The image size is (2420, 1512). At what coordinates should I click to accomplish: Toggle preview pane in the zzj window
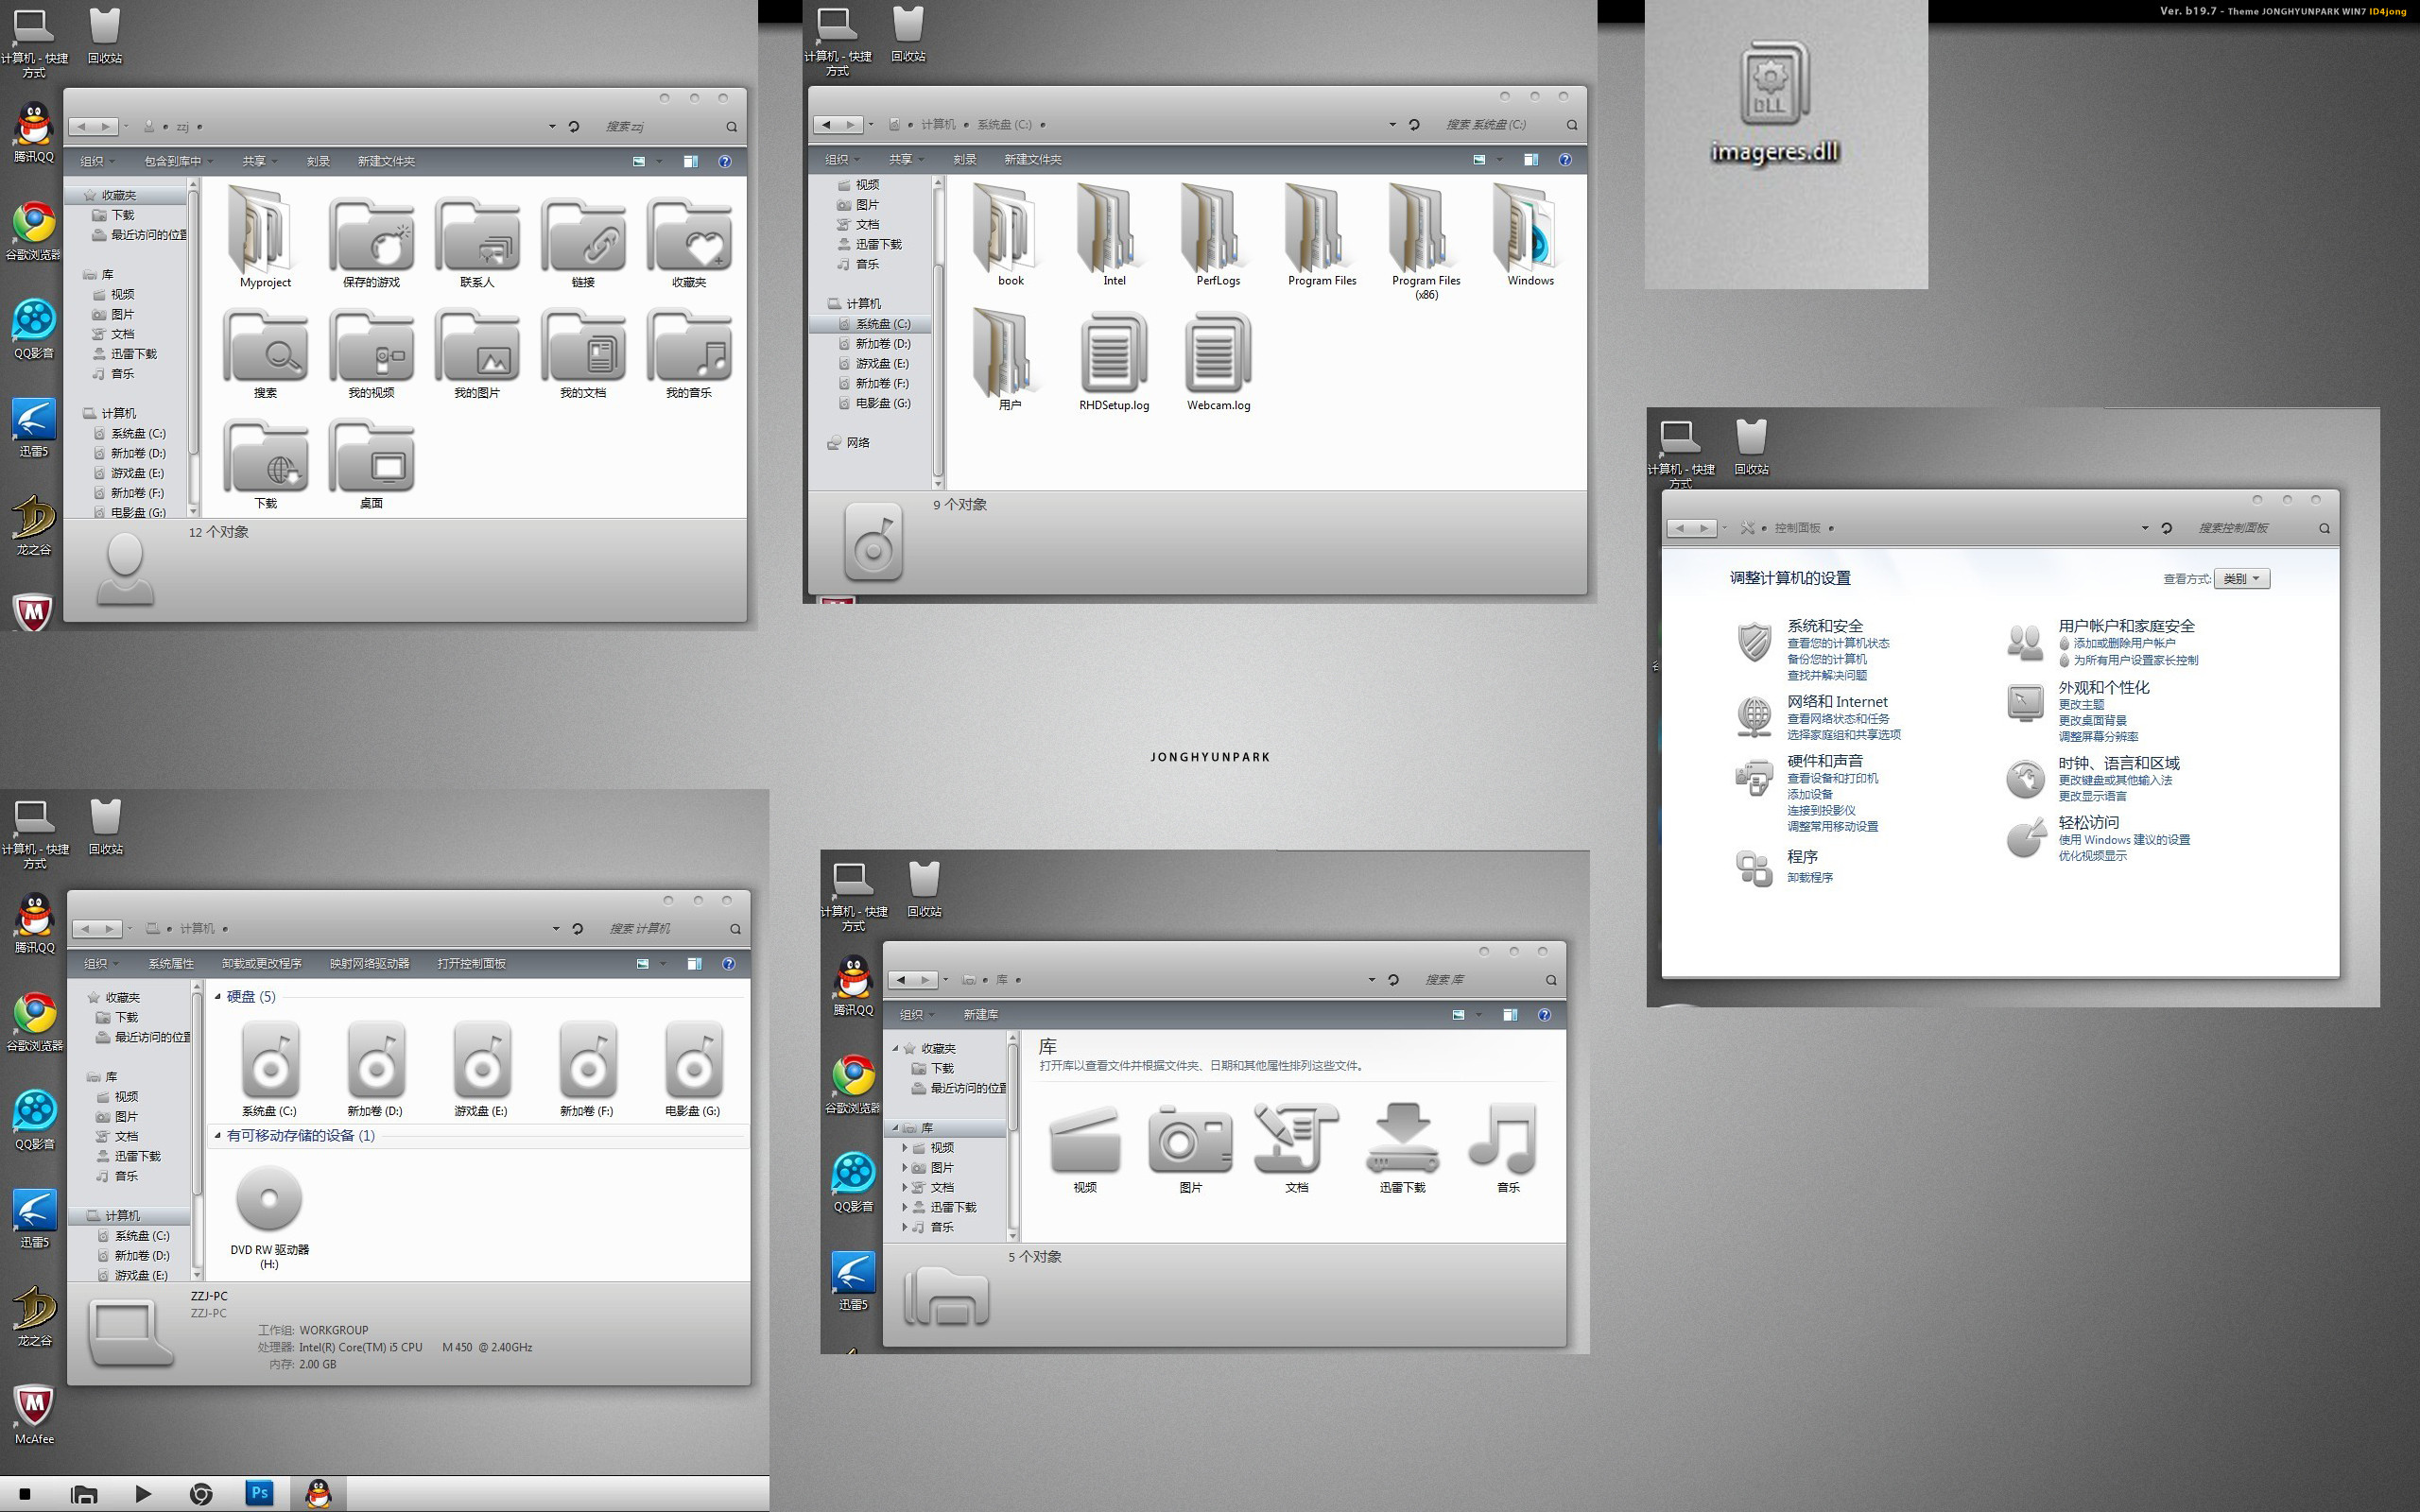click(x=690, y=161)
